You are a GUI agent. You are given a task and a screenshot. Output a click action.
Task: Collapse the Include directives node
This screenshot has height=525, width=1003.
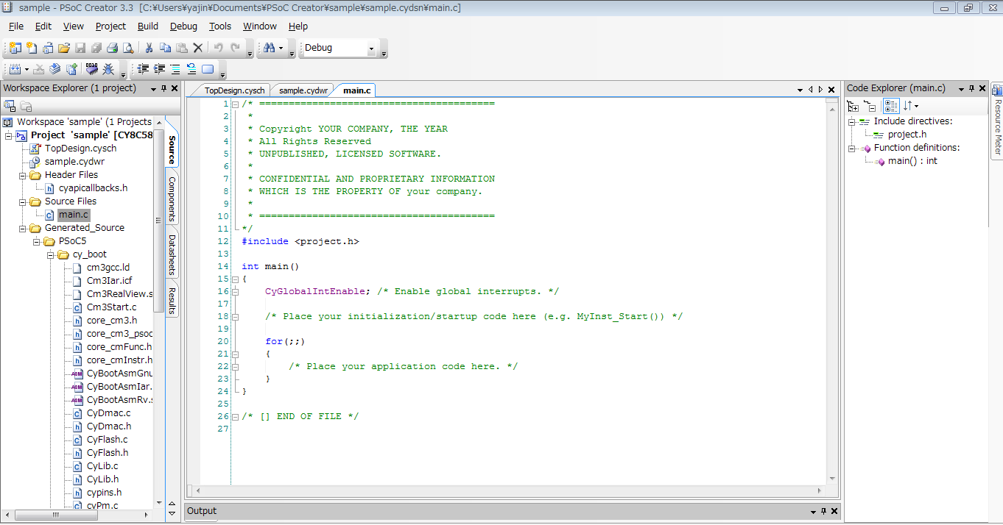(x=852, y=121)
